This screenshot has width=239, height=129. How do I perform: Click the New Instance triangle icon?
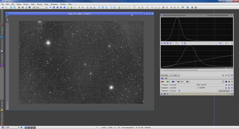pos(162,94)
